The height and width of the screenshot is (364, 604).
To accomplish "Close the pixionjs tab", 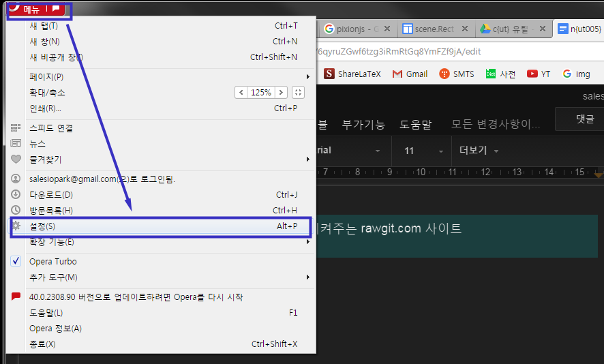I will [x=387, y=29].
